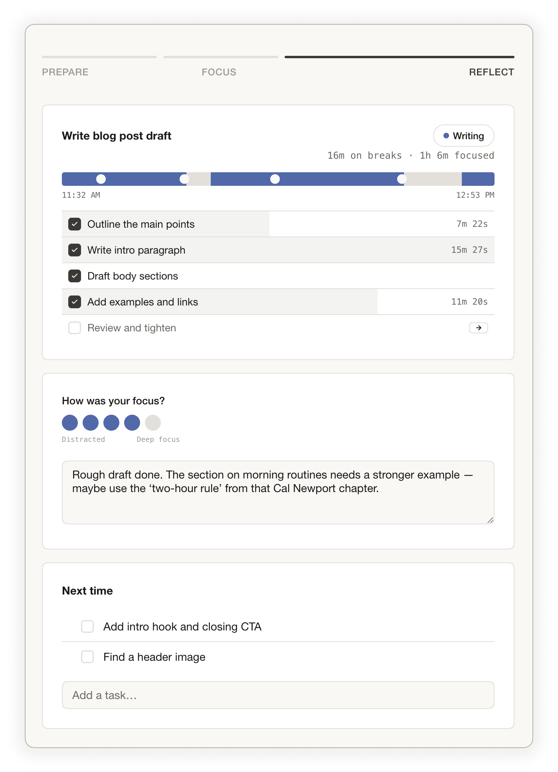This screenshot has width=558, height=772.
Task: Uncheck the Outline the main points task
Action: [x=75, y=224]
